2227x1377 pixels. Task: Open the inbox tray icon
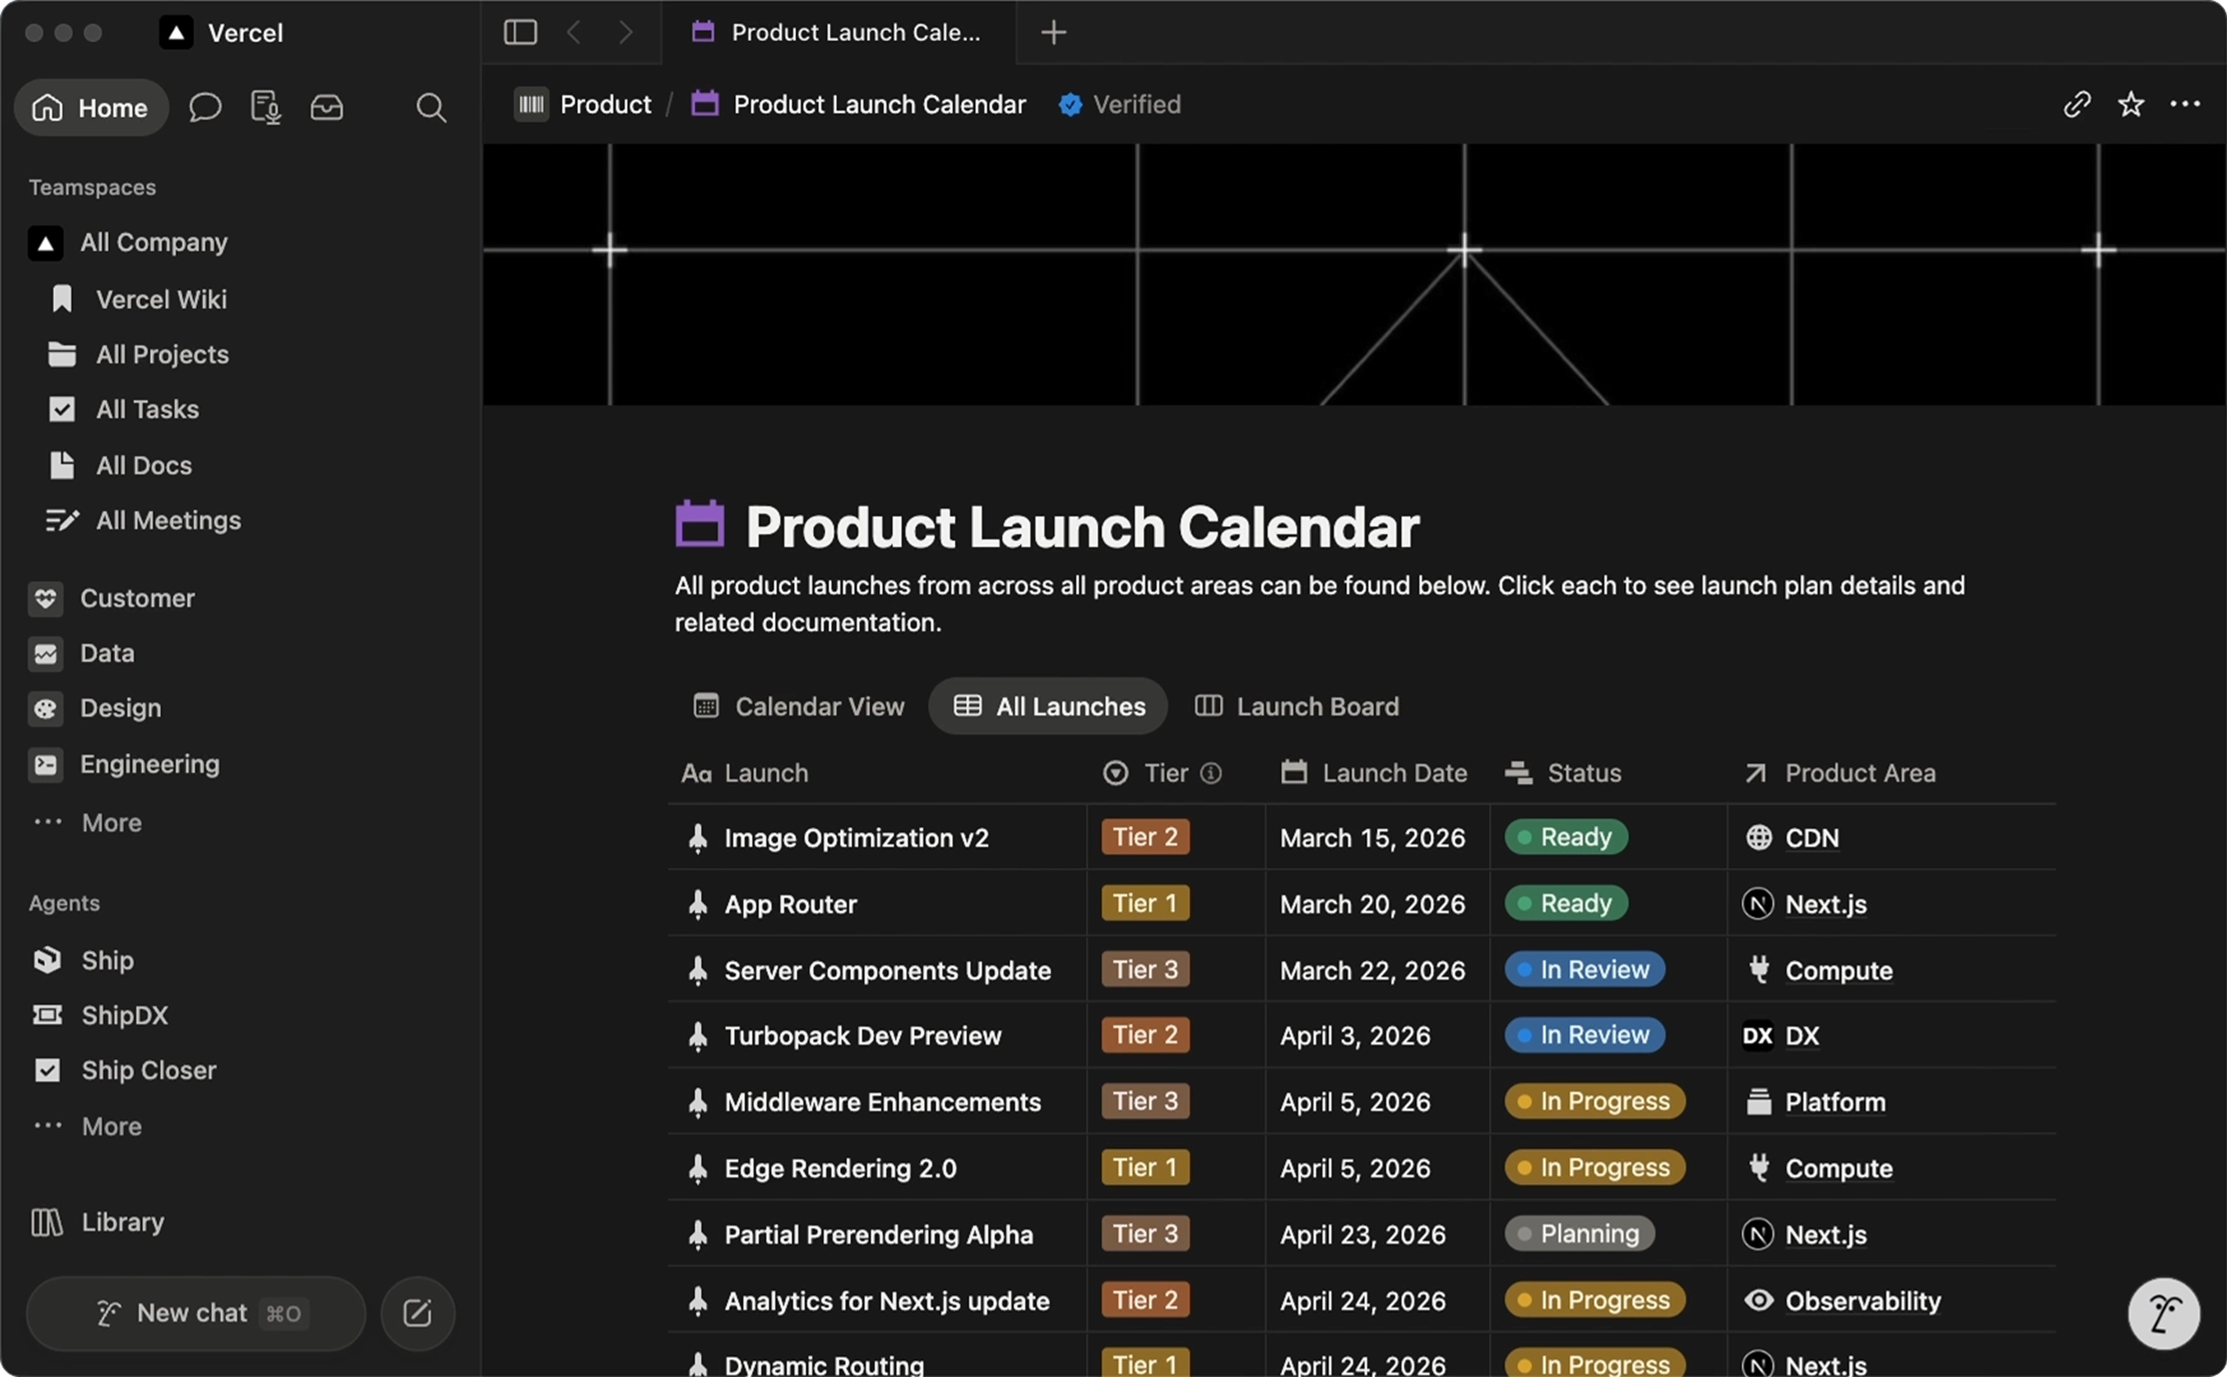pyautogui.click(x=326, y=107)
